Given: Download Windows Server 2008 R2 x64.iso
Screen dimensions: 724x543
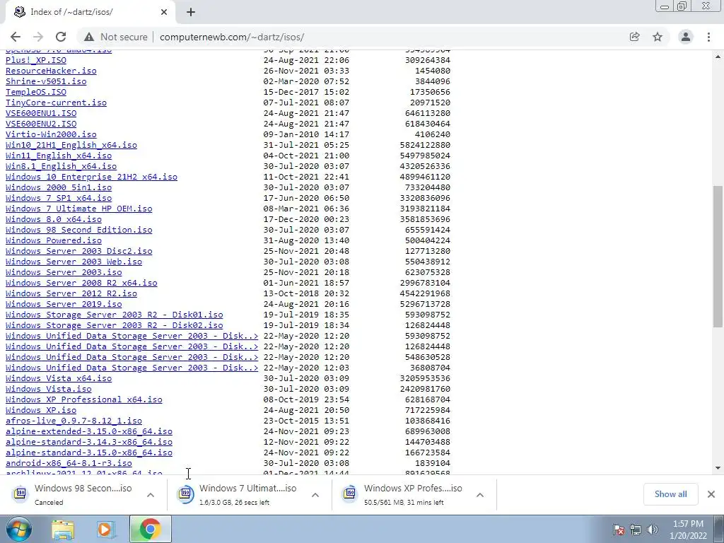Looking at the screenshot, I should [82, 283].
